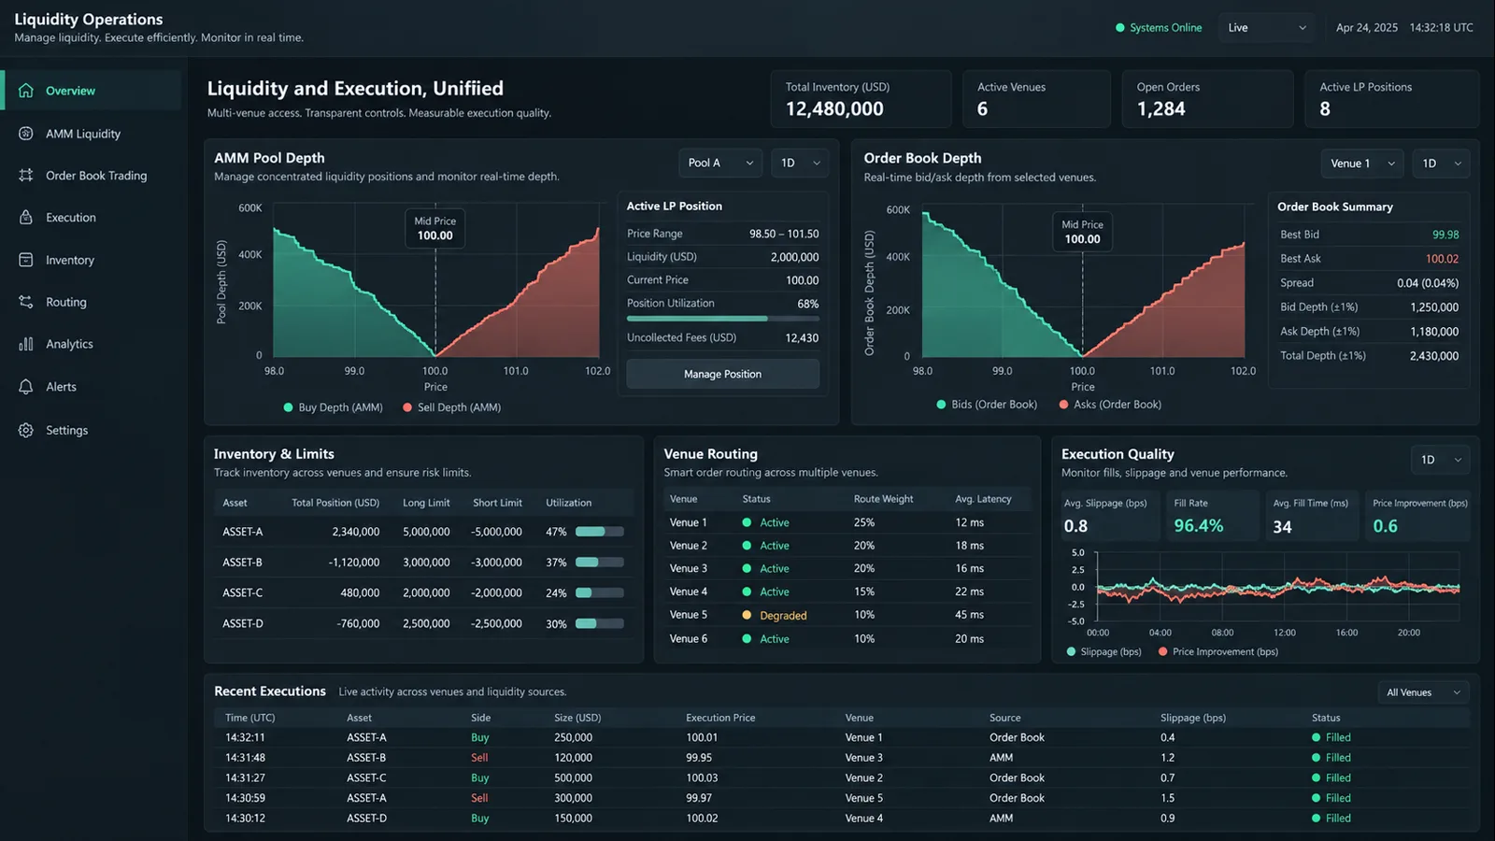Open AMM Pool Depth 1D timeframe dropdown
Viewport: 1495px width, 841px height.
point(800,163)
